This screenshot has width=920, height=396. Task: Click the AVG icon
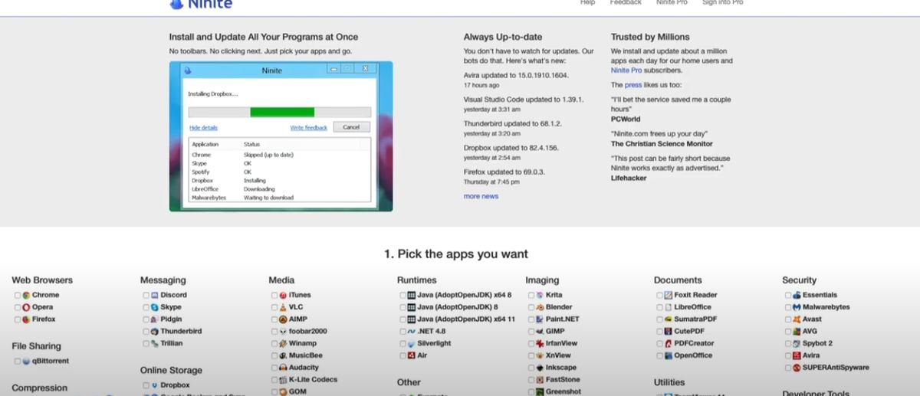click(797, 332)
